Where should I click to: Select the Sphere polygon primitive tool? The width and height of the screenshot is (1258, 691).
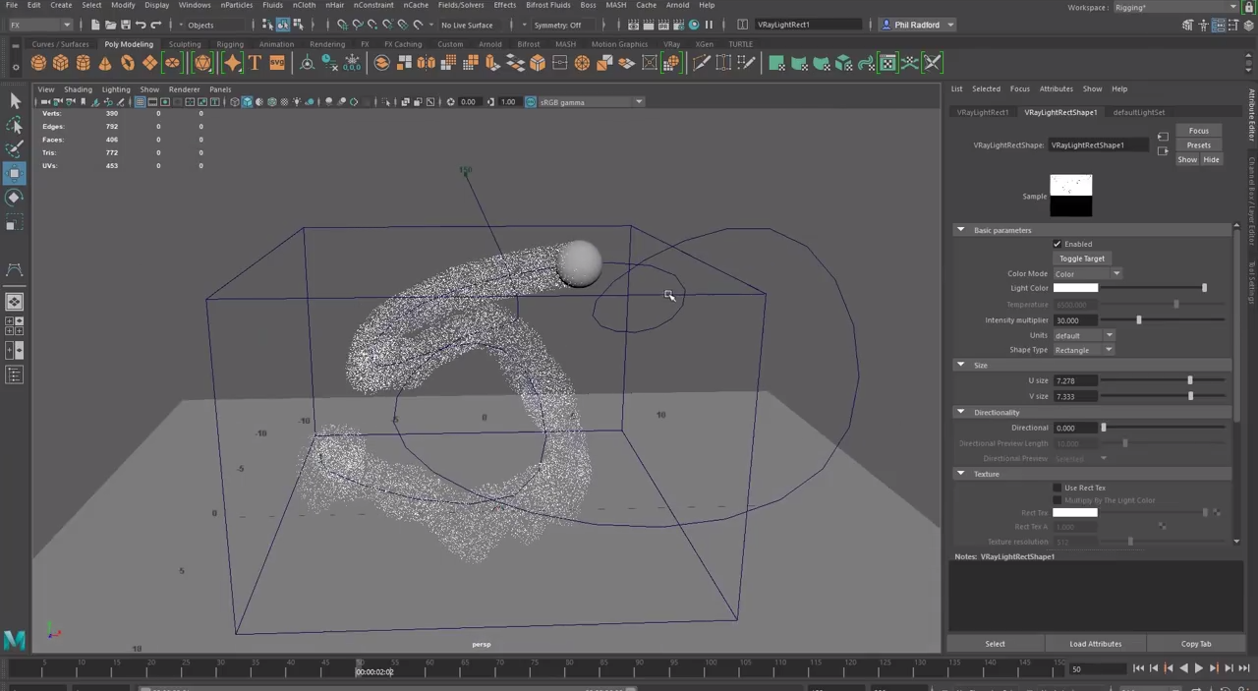37,63
